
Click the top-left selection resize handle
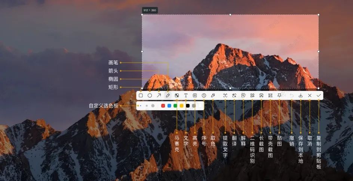[142, 15]
